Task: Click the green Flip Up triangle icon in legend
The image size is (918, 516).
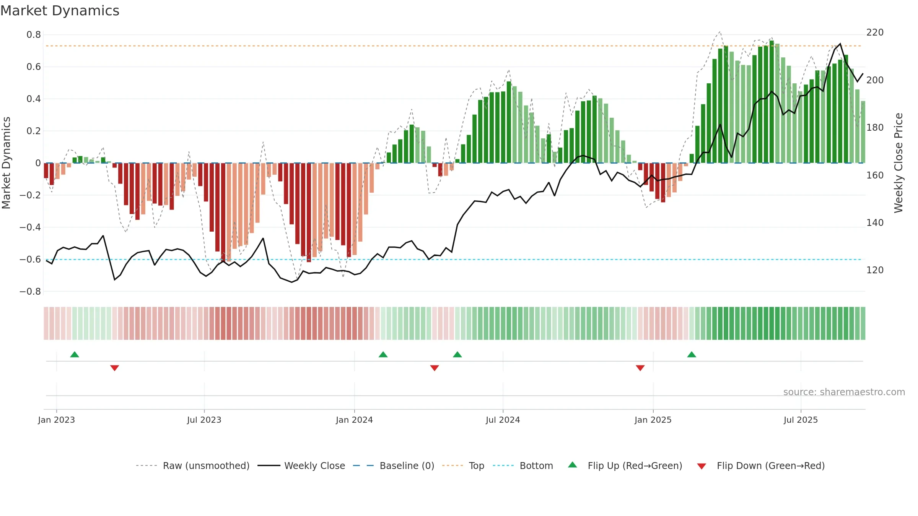Action: pos(573,465)
